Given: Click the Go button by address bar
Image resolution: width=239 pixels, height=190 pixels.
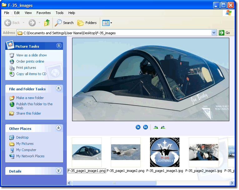Looking at the screenshot, I should (225, 33).
